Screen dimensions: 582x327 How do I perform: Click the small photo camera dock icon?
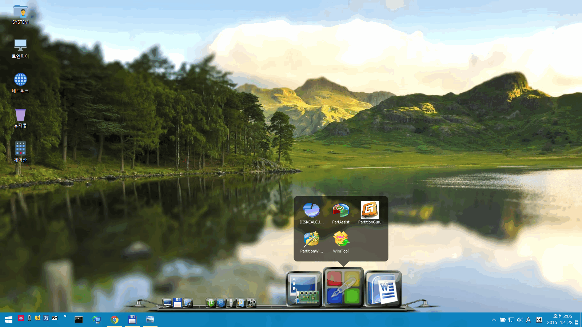[188, 302]
